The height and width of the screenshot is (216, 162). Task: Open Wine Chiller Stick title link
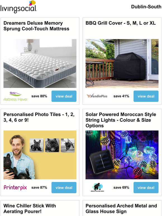click(x=30, y=208)
